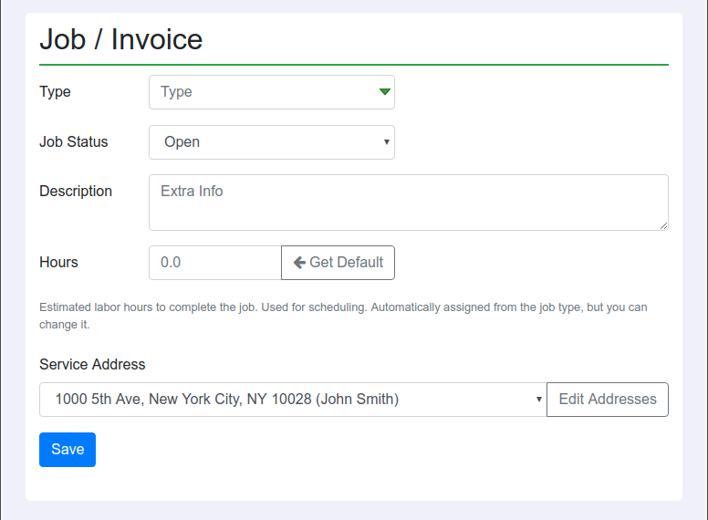
Task: Click the Hours label
Action: (x=58, y=263)
